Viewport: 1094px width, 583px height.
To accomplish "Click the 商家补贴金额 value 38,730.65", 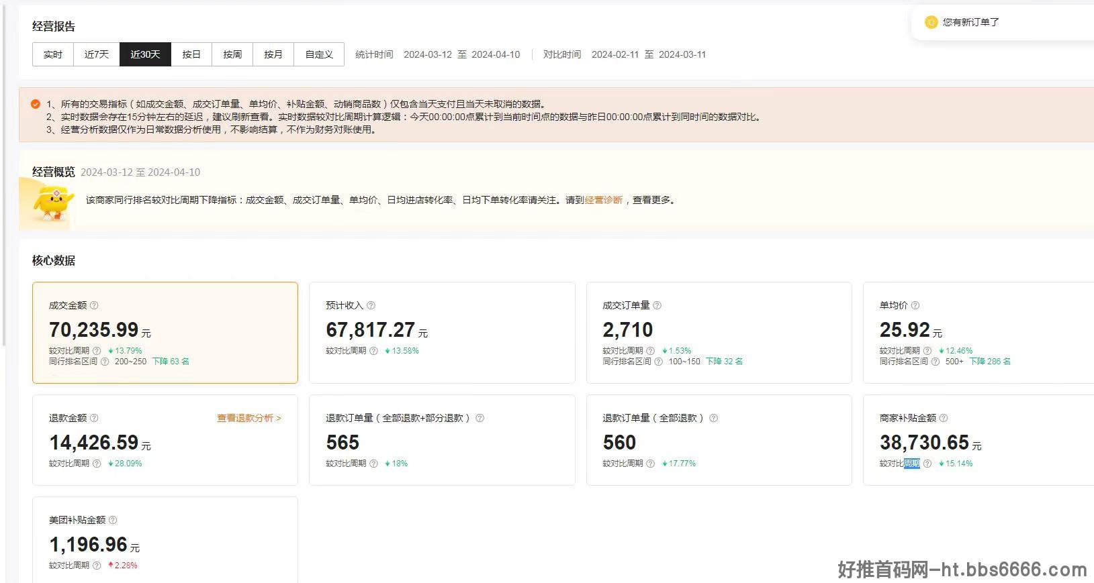I will 925,443.
